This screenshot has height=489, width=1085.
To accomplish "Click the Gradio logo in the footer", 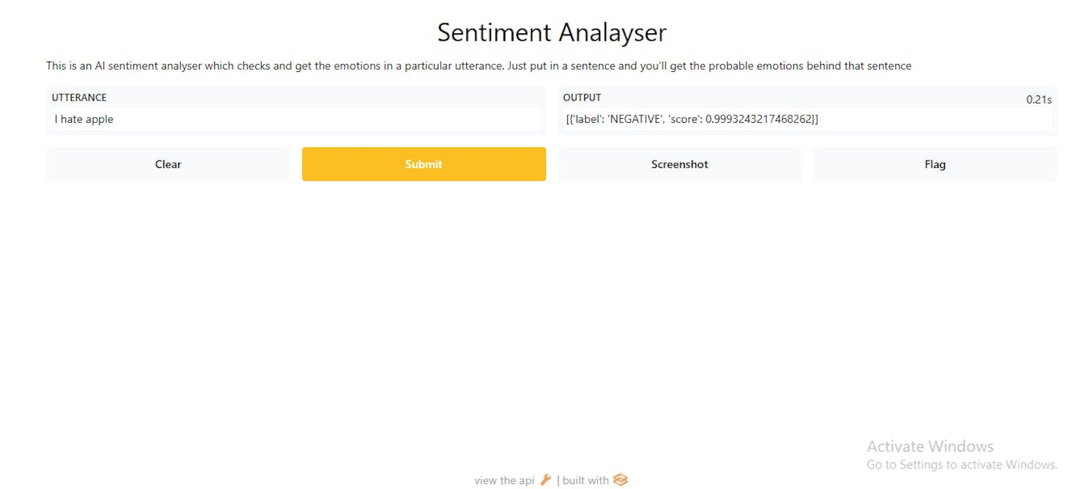I will tap(620, 480).
